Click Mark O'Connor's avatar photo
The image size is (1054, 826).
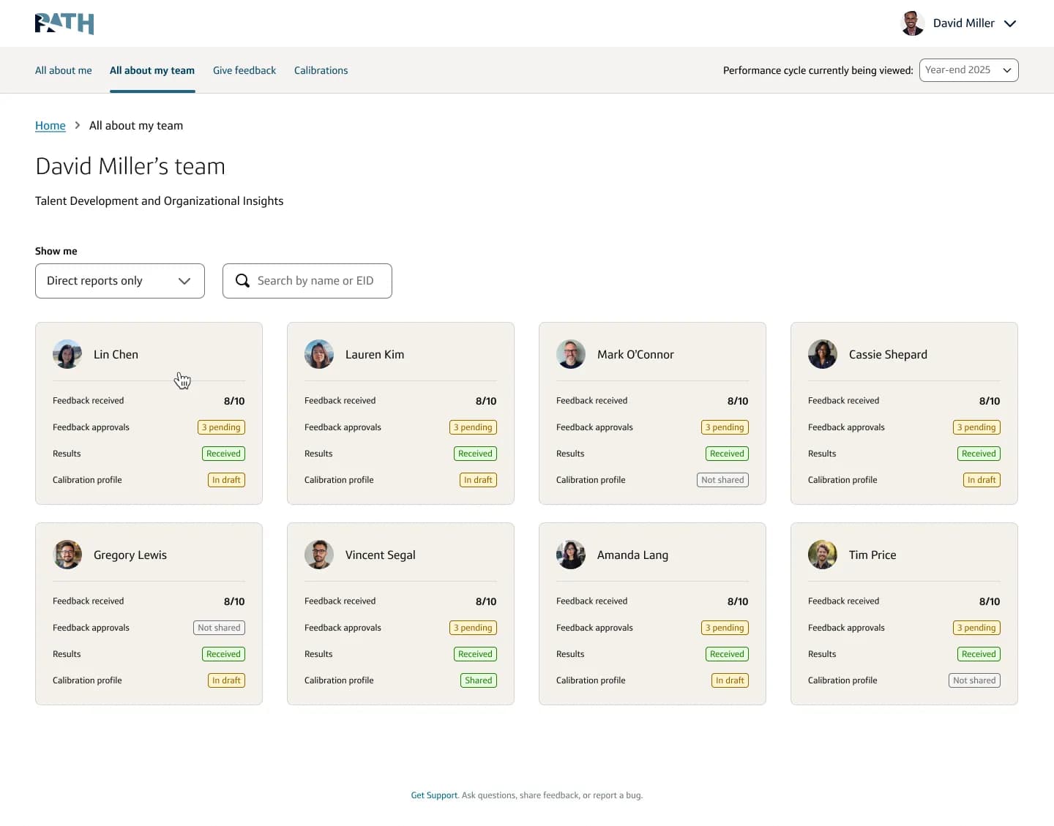point(571,354)
